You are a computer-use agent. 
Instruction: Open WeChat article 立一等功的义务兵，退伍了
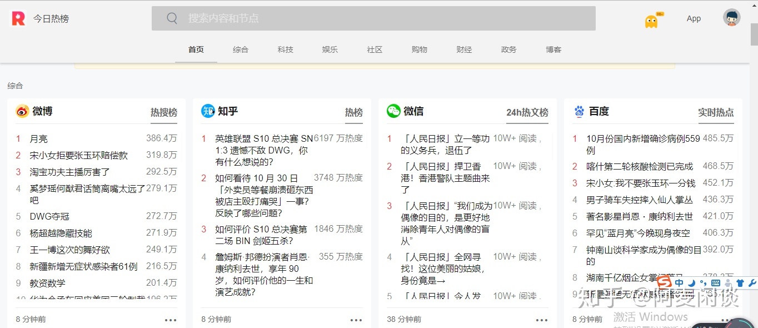pyautogui.click(x=446, y=144)
